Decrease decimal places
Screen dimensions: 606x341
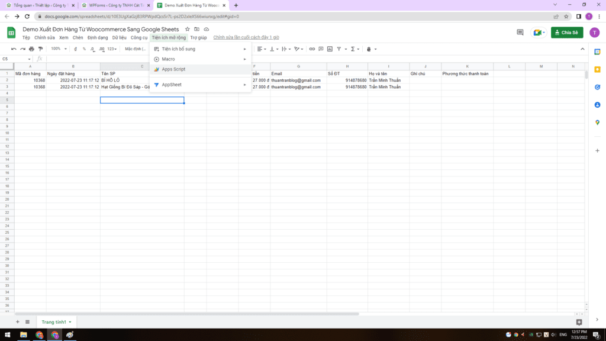(x=93, y=49)
